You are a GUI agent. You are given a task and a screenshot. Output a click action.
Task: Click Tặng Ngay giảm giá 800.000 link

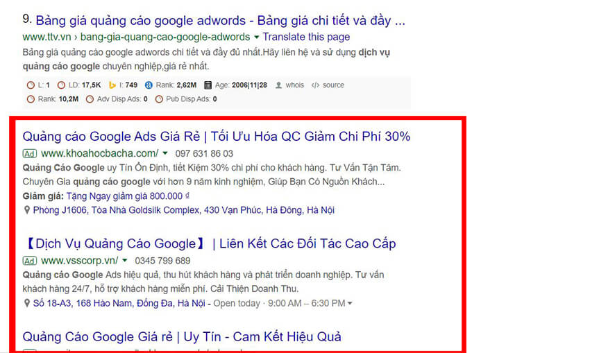128,196
